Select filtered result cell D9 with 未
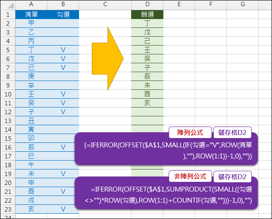Viewport: 272px width, 219px height. [147, 85]
